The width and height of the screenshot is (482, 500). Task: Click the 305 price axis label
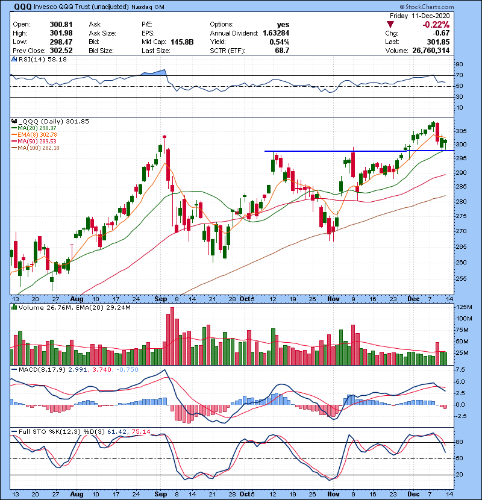coord(460,131)
